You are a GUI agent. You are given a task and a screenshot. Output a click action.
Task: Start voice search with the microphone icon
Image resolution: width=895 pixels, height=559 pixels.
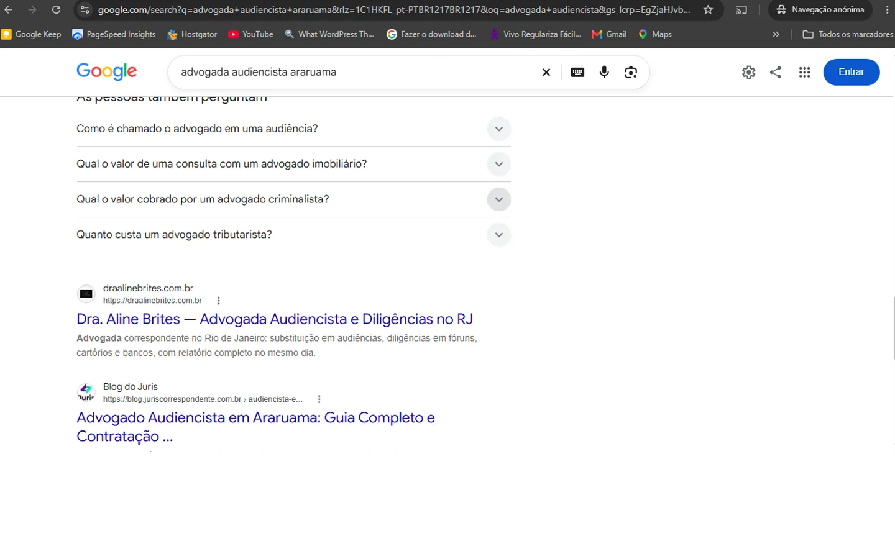(x=604, y=72)
